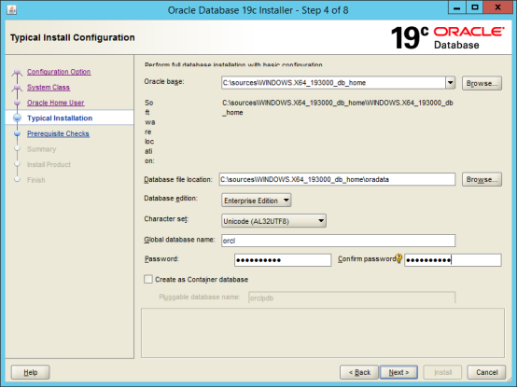The width and height of the screenshot is (517, 388).
Task: Go to the System Class step
Action: [x=49, y=88]
